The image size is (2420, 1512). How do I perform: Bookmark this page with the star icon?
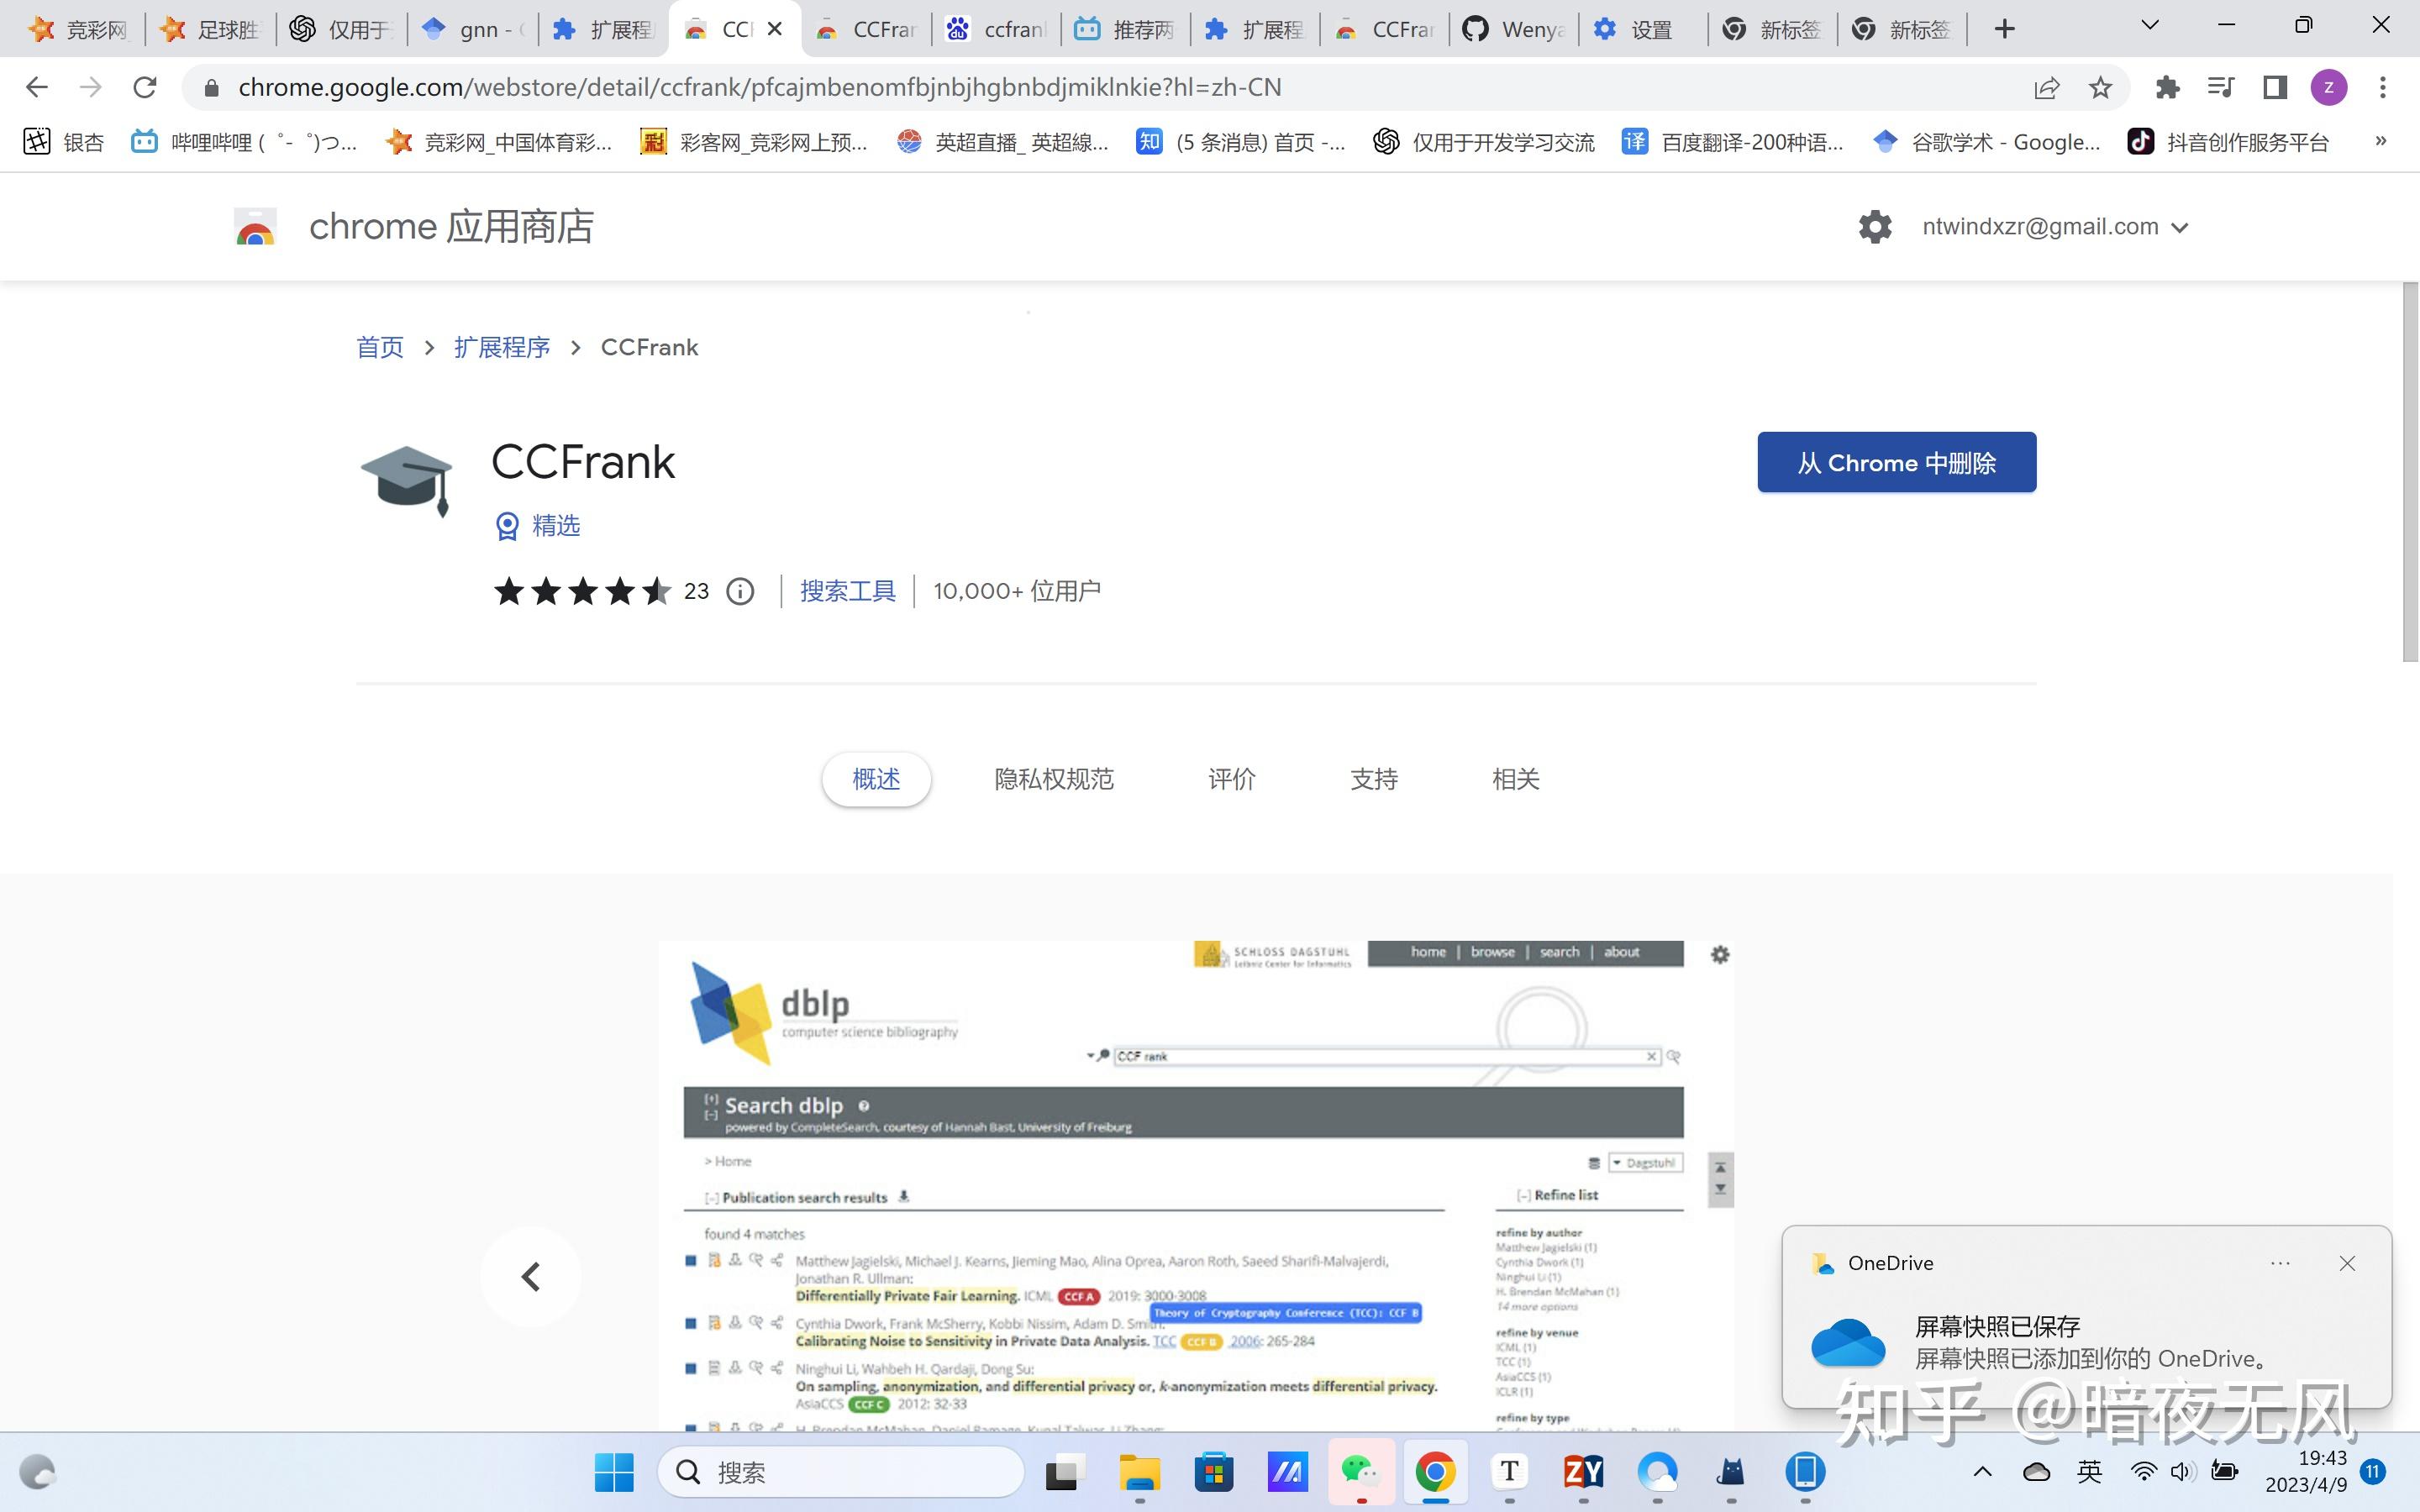(x=2100, y=88)
